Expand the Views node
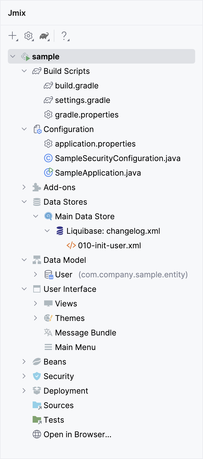The width and height of the screenshot is (203, 459). coord(36,304)
